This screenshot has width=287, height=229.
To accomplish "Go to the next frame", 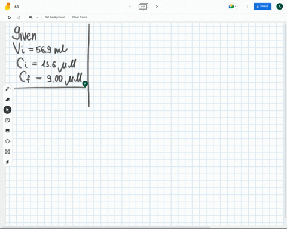I will pos(157,7).
